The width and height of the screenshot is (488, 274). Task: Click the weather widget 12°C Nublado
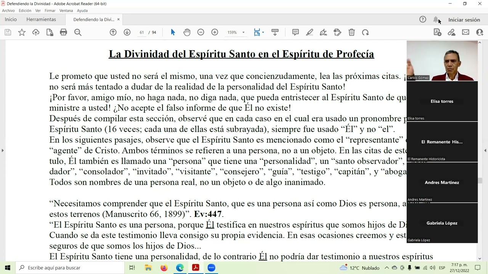[x=359, y=268]
